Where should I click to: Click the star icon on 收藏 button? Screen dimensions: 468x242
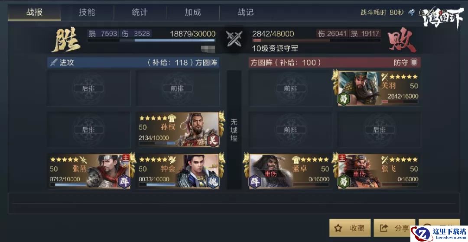[x=338, y=228]
